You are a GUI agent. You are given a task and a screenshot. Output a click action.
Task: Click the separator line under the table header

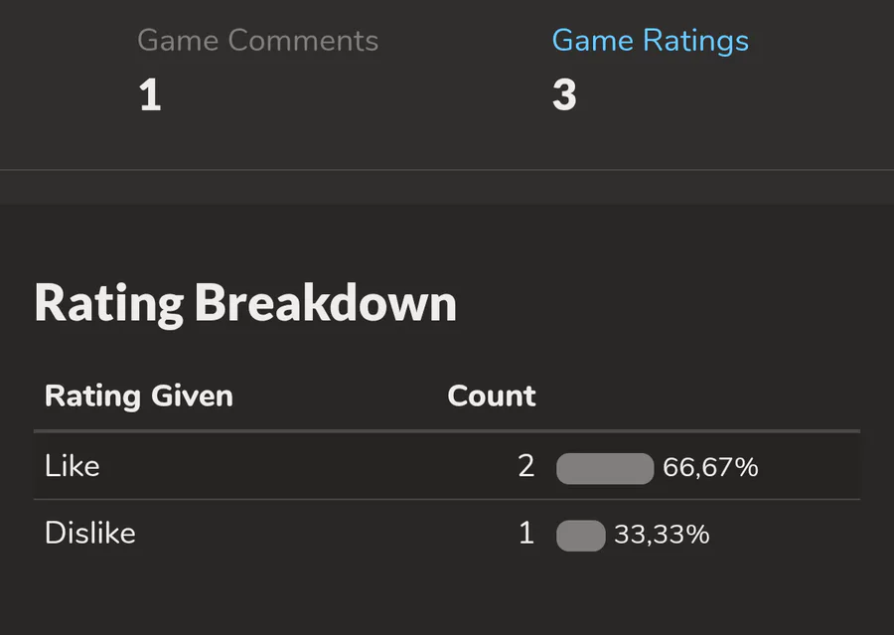pyautogui.click(x=447, y=431)
